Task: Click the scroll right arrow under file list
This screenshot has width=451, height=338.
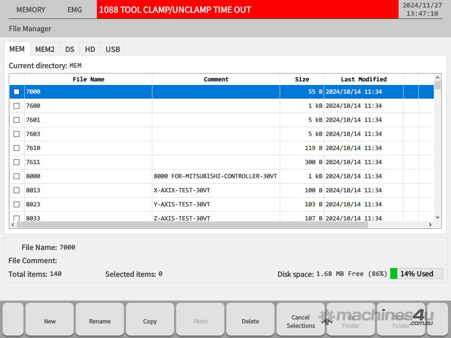Action: pos(430,225)
